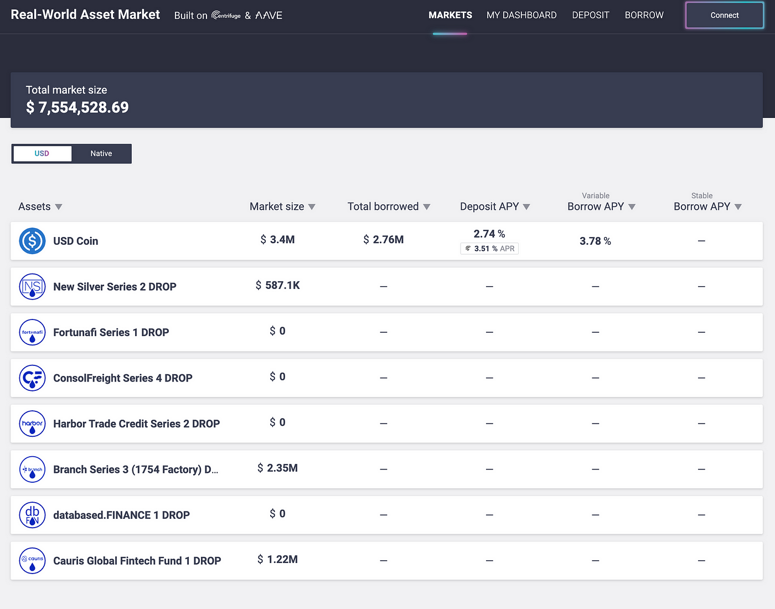Open Branch Series 3 (1754 Factory) row

click(386, 469)
